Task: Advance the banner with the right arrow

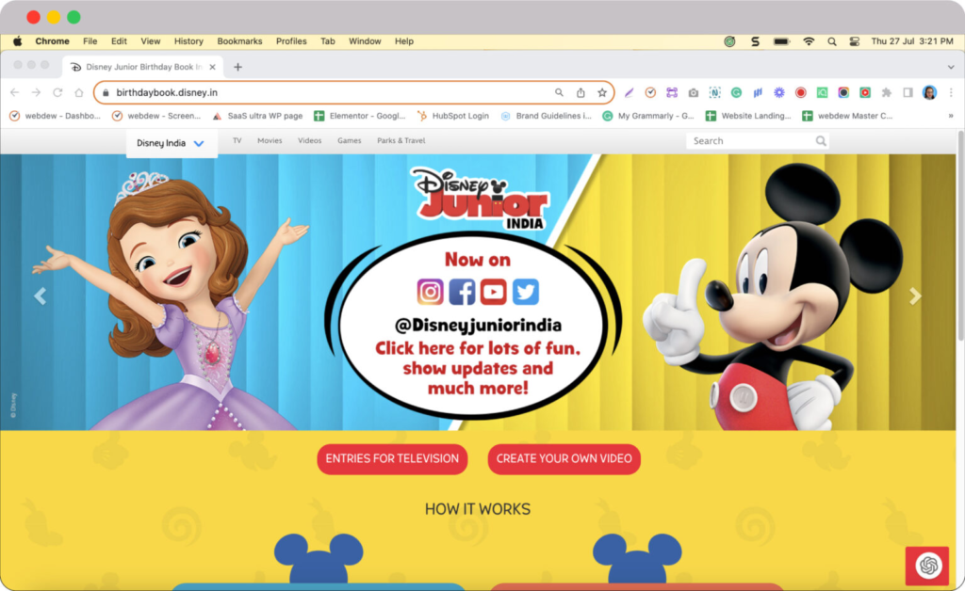Action: [914, 296]
